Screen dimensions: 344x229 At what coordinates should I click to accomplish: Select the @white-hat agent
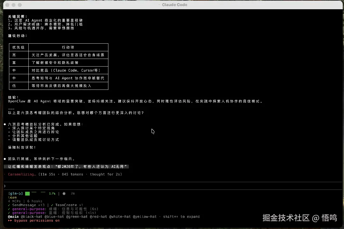click(x=120, y=217)
